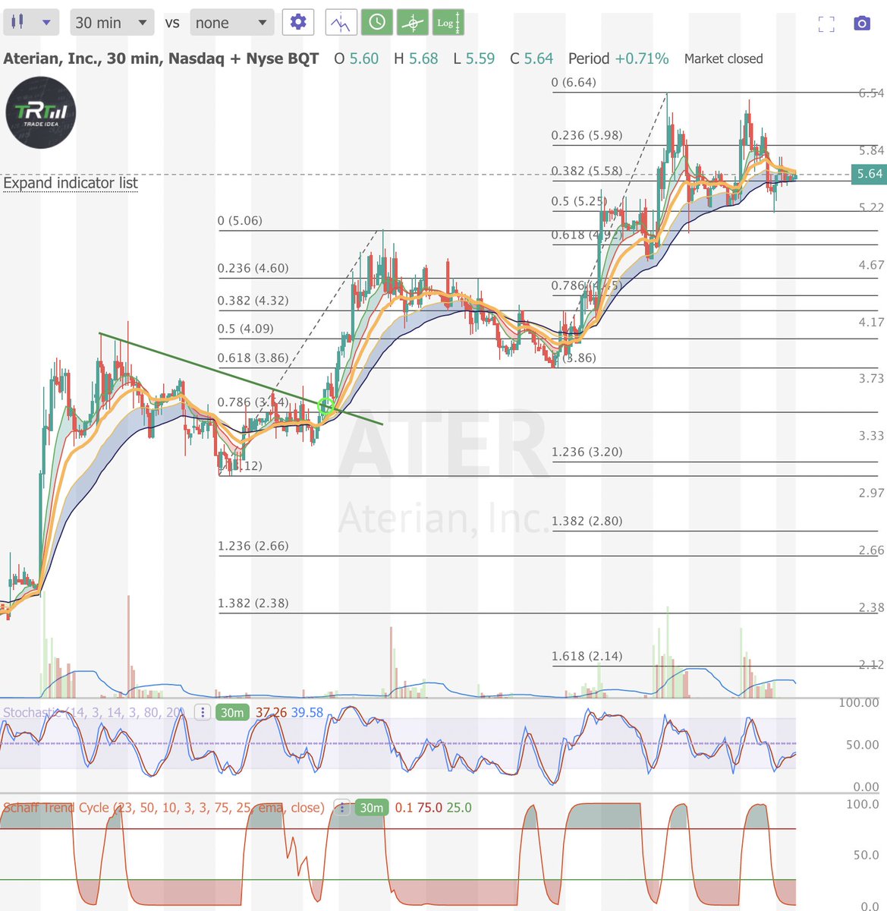Click the Schaff Trend Cycle 30m badge
The width and height of the screenshot is (887, 911).
coord(372,807)
